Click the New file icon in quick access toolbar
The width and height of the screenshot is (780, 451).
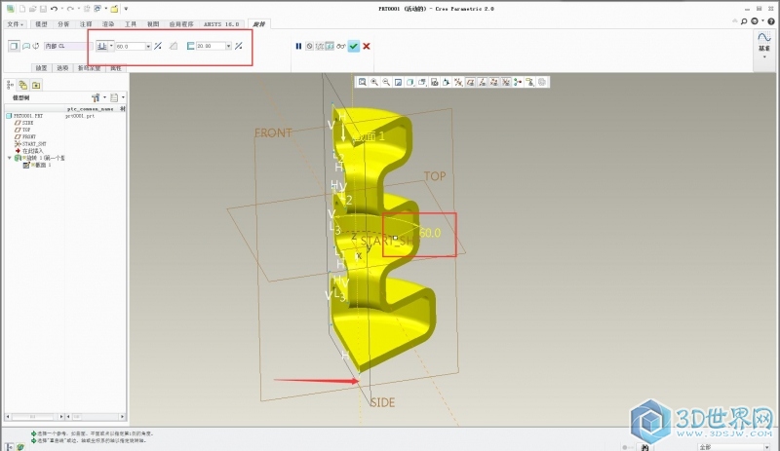pyautogui.click(x=21, y=9)
